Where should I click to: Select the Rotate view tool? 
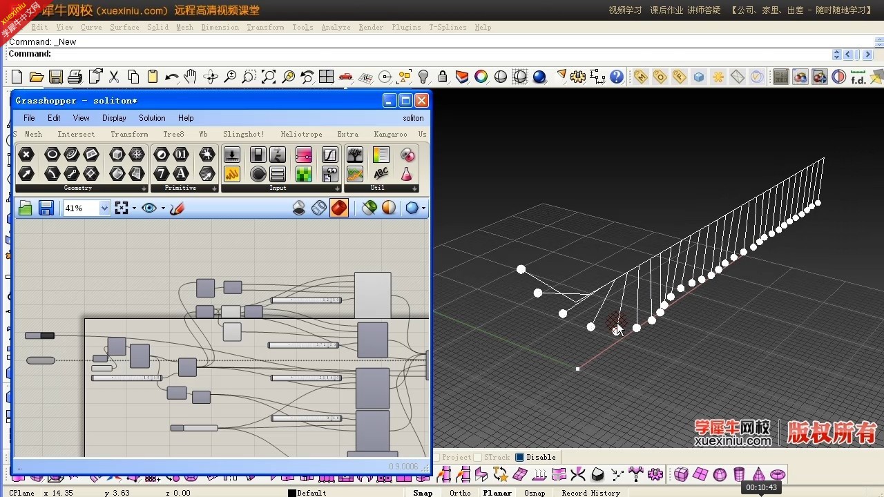[211, 77]
